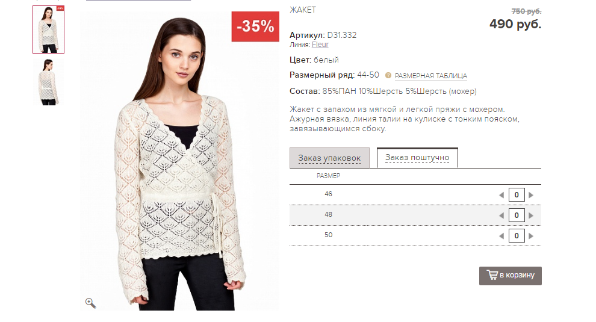Click the size 48 quantity field
Image resolution: width=596 pixels, height=322 pixels.
click(516, 215)
